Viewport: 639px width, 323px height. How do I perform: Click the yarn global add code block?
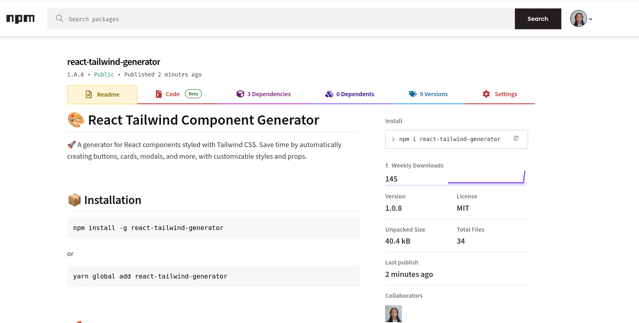[213, 277]
